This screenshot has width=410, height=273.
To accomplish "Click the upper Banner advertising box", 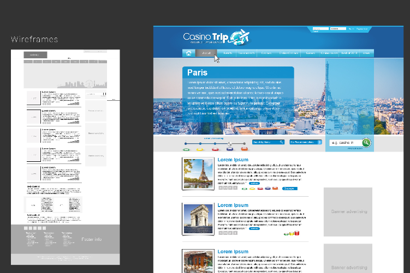I will pos(348,212).
